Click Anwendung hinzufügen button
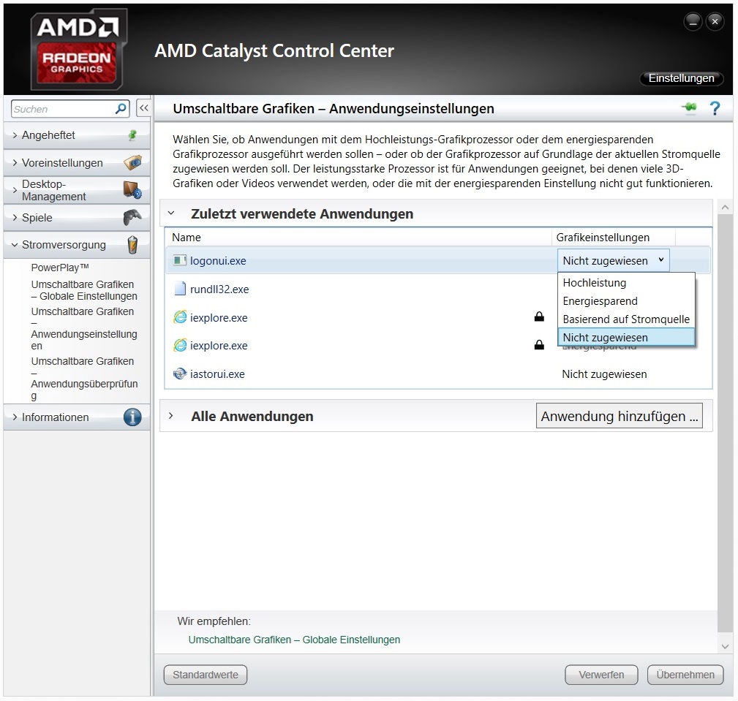Screen dimensions: 738x701 coord(619,416)
